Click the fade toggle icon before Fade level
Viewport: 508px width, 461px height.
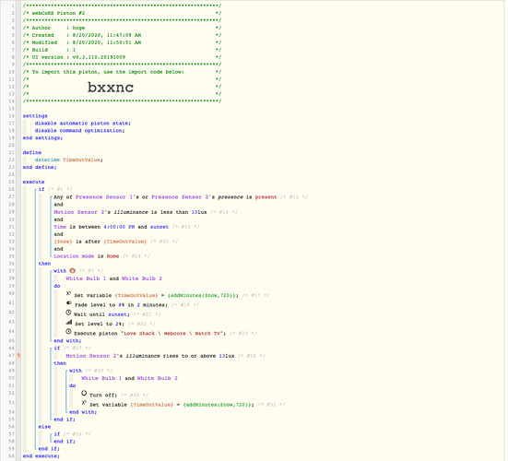click(68, 303)
